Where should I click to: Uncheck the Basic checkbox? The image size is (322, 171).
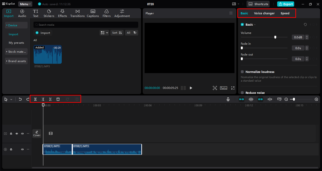[x=242, y=24]
